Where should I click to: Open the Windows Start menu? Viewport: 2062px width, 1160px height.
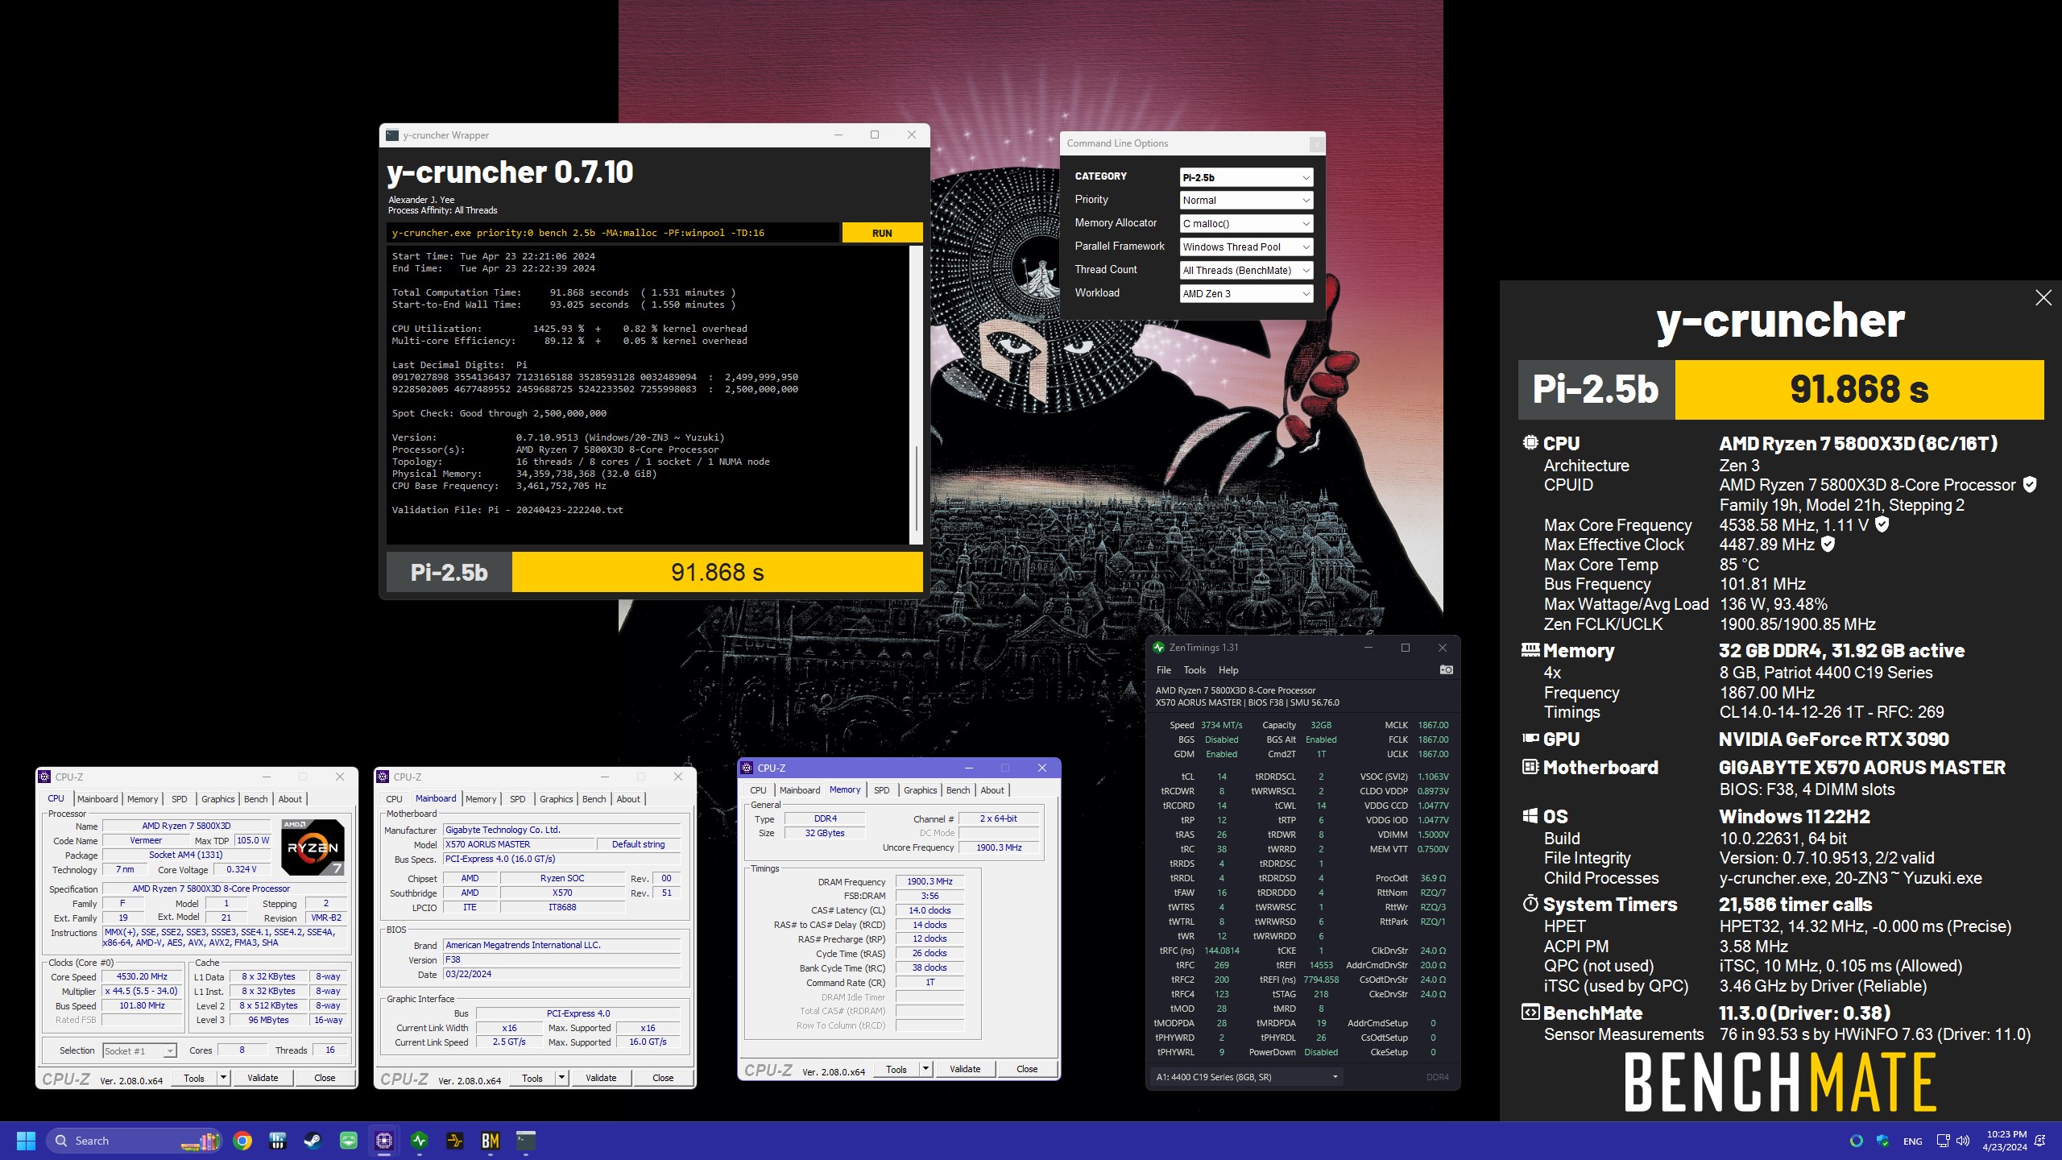click(x=26, y=1141)
